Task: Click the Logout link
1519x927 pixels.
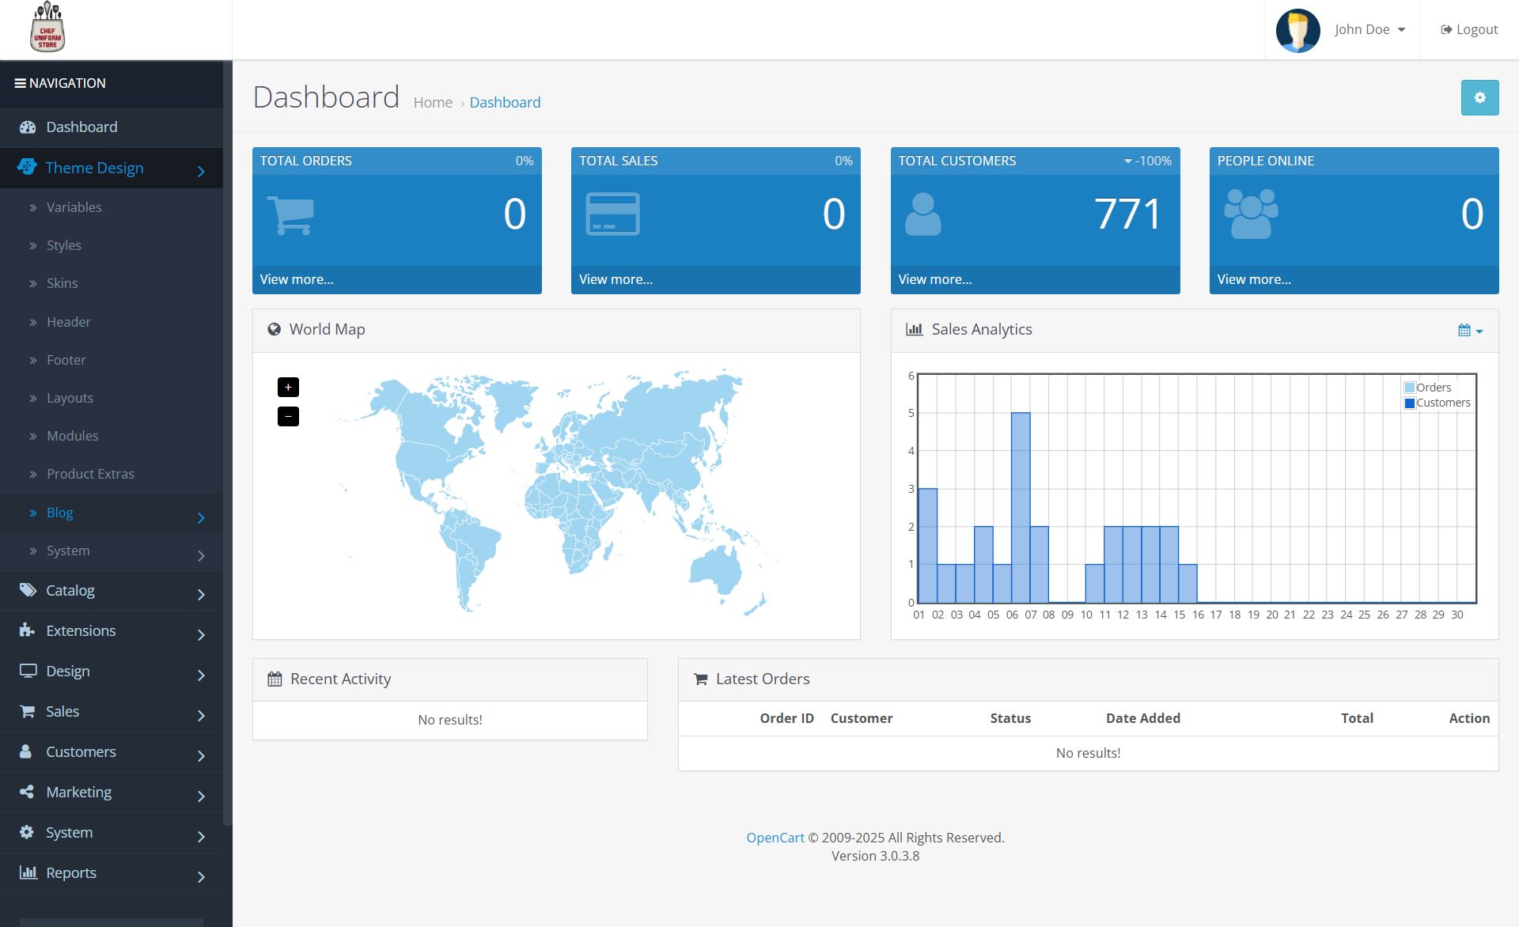Action: point(1469,29)
